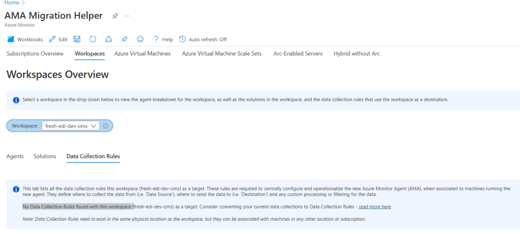Click info icon in Data Collection Rules banner
The width and height of the screenshot is (520, 234).
click(16, 189)
